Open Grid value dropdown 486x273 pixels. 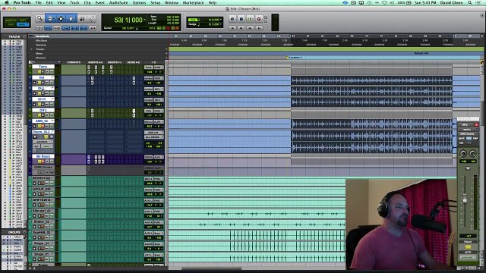(221, 20)
